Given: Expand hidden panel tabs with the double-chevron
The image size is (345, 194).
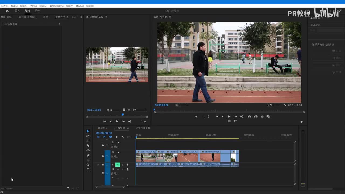Looking at the screenshot, I should [81, 17].
